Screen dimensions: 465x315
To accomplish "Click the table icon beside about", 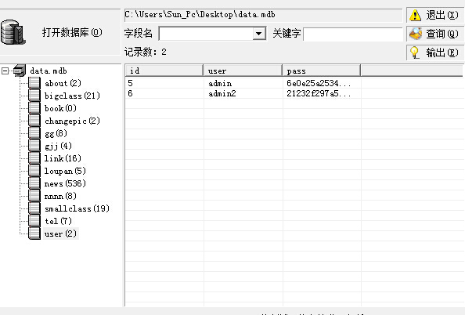I will (34, 83).
